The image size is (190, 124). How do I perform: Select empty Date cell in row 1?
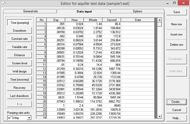pos(138,24)
